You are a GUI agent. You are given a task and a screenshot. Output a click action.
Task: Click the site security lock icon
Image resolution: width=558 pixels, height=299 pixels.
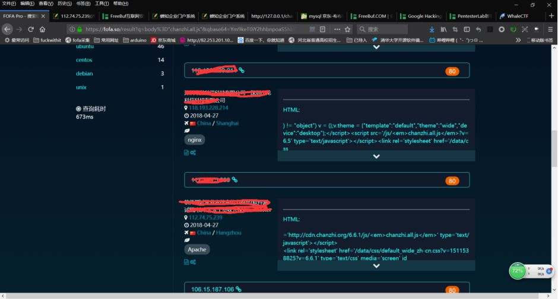point(80,29)
